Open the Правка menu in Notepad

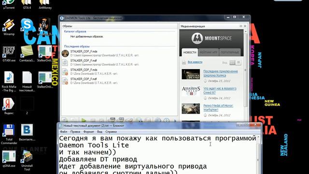(x=75, y=131)
